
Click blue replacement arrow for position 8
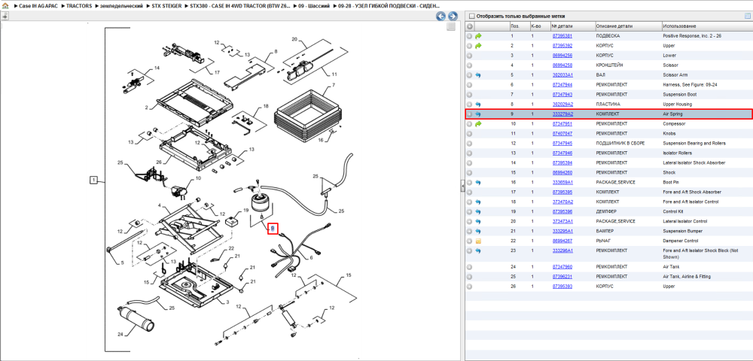478,105
